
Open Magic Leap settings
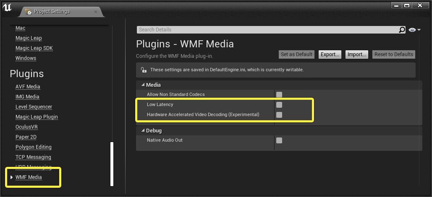click(x=29, y=38)
